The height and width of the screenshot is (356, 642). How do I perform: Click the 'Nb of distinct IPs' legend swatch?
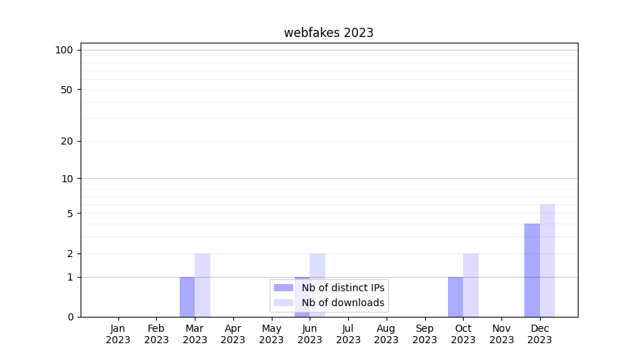coord(283,288)
